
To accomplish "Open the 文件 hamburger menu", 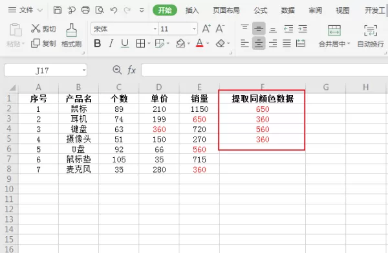I will pyautogui.click(x=12, y=10).
